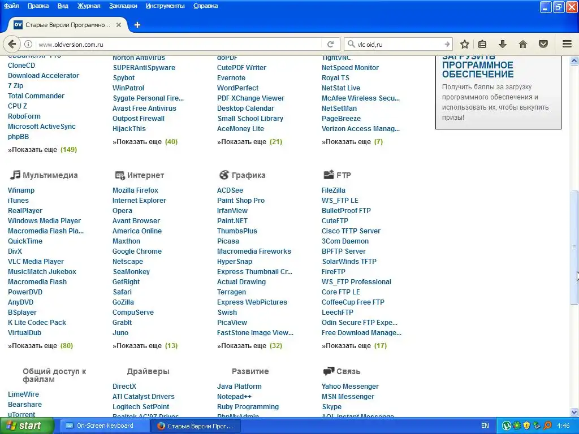This screenshot has width=579, height=434.
Task: Open the IrfanView link
Action: point(232,210)
